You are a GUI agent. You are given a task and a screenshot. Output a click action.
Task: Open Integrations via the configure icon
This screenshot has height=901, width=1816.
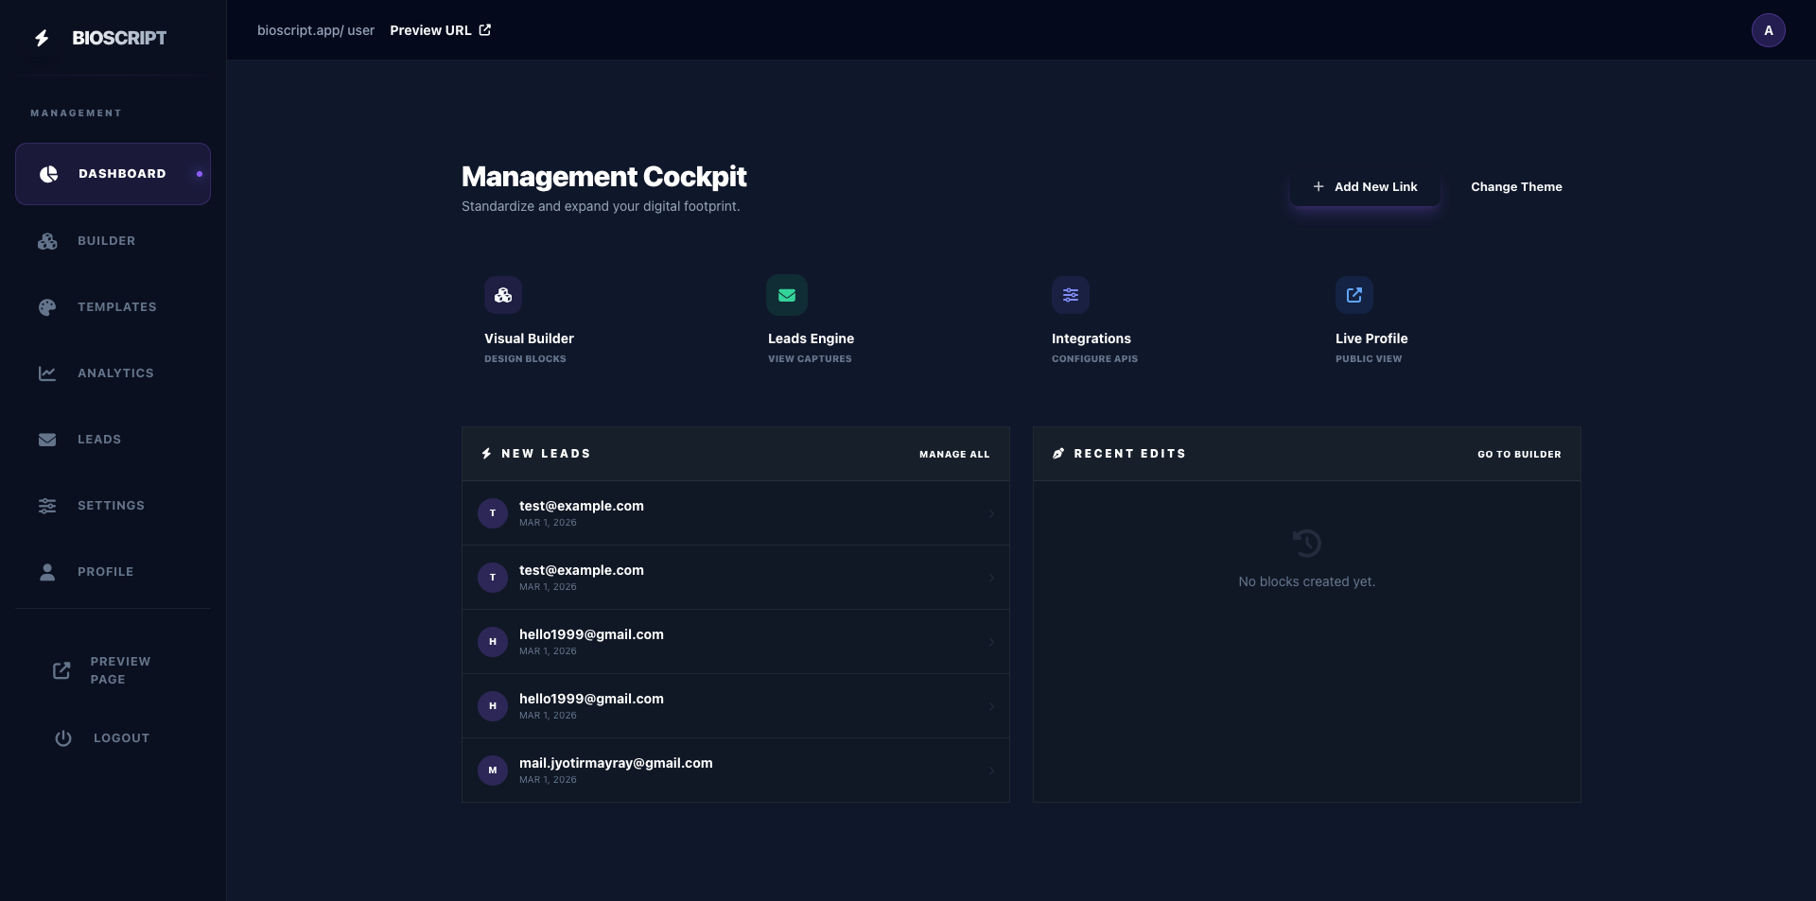[1070, 295]
